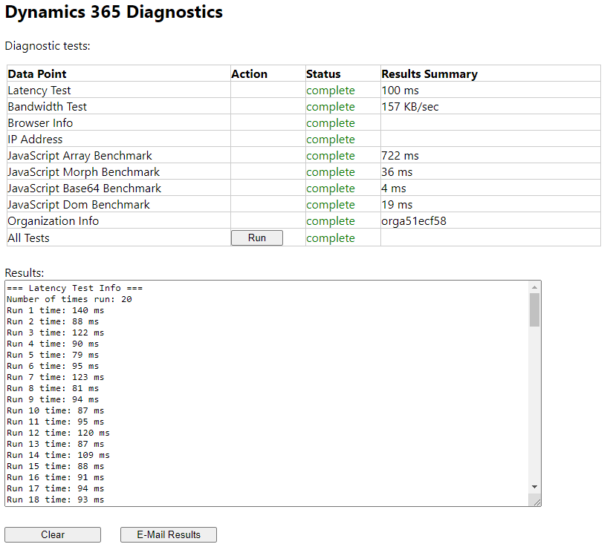Screen dimensions: 610x547
Task: Click the Clear button
Action: pos(52,534)
